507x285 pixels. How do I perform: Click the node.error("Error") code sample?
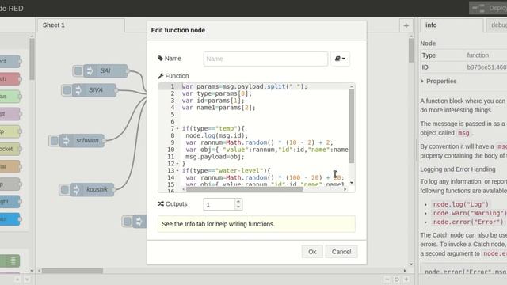(x=468, y=222)
